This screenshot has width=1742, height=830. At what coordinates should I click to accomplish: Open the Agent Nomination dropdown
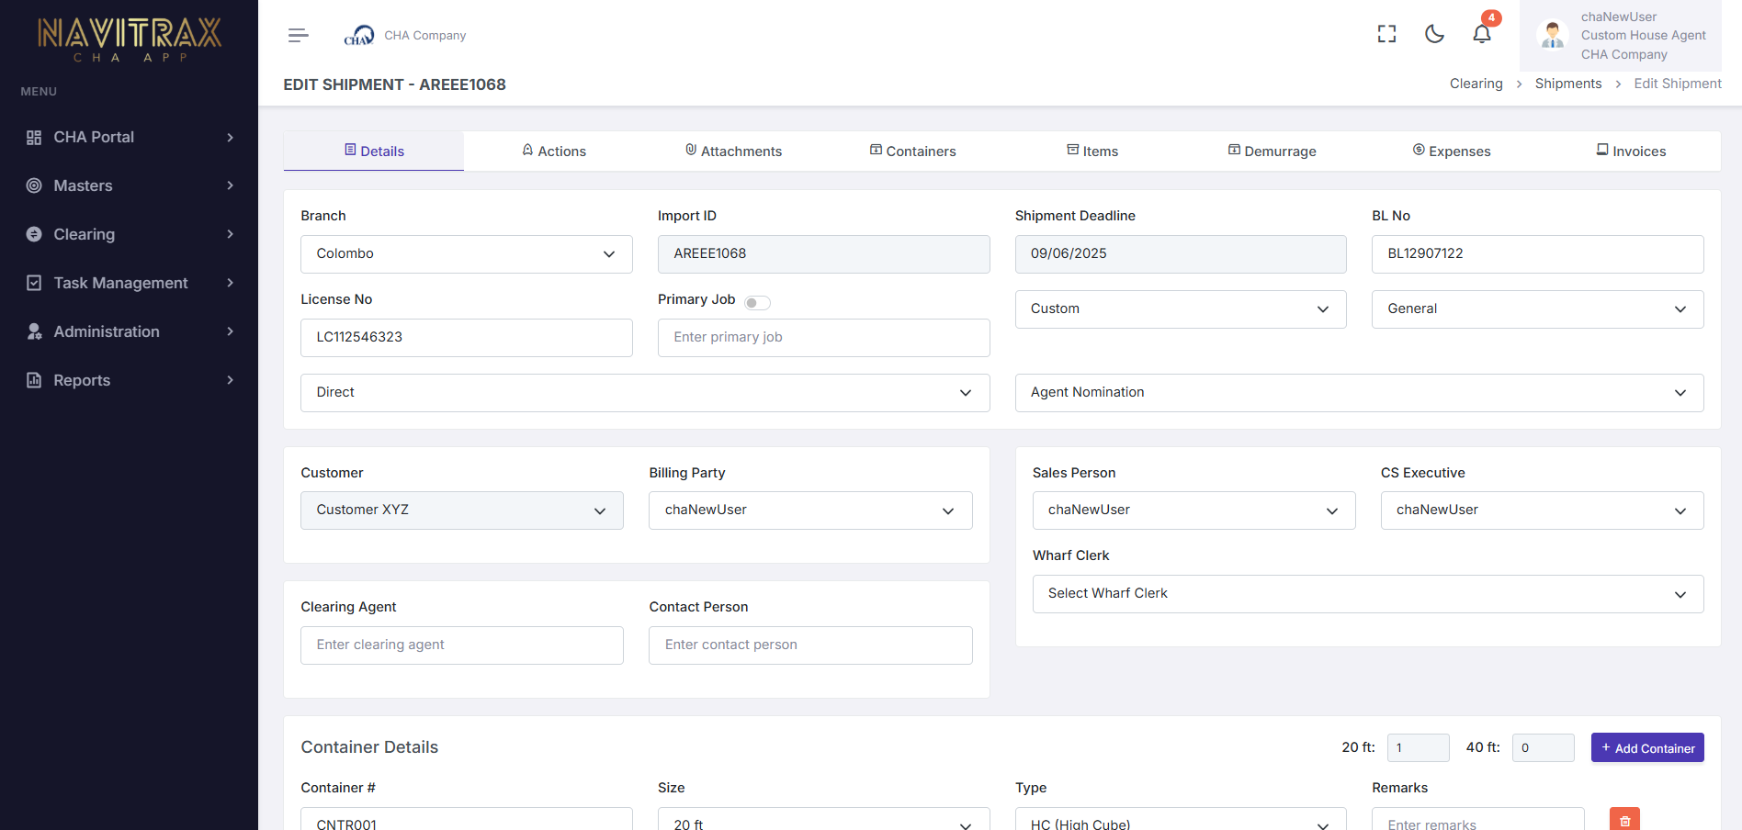[1359, 393]
